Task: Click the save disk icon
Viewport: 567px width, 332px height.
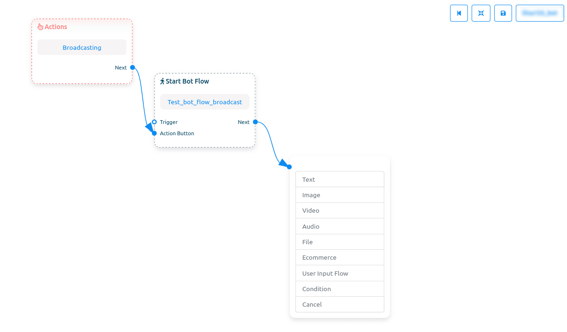Action: tap(503, 13)
